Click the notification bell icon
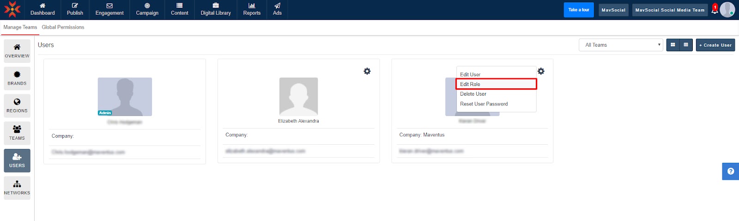The height and width of the screenshot is (221, 739). click(715, 10)
